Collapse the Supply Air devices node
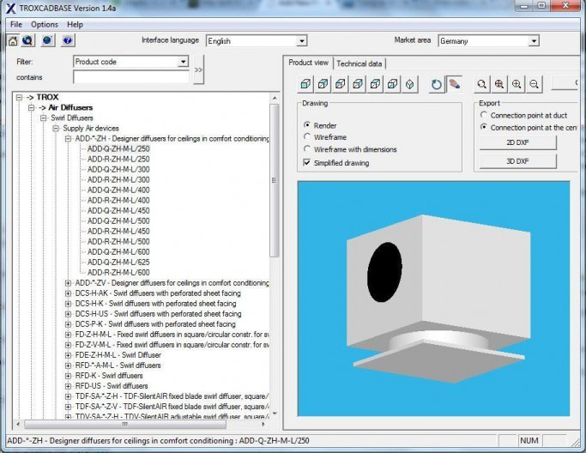This screenshot has width=586, height=453. click(56, 129)
